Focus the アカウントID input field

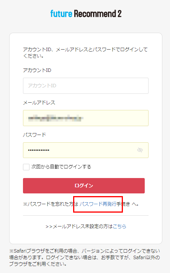pos(86,86)
